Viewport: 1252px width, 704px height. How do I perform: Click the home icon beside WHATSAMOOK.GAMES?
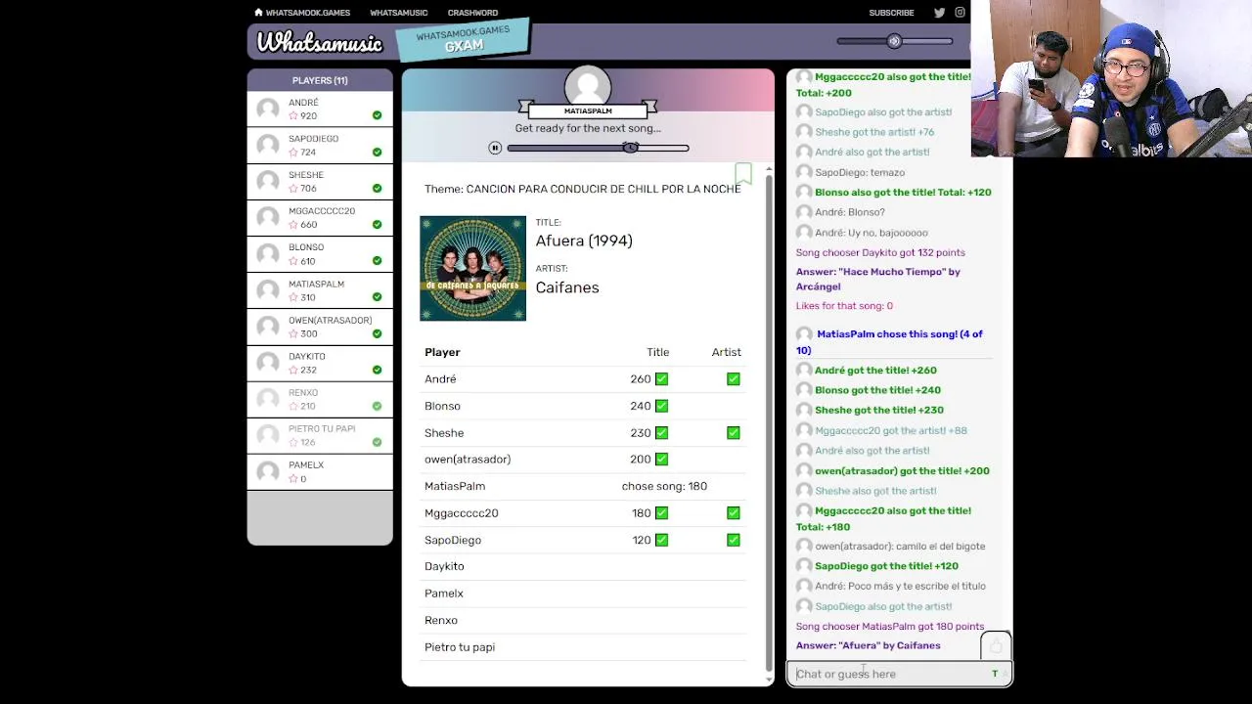[x=258, y=13]
